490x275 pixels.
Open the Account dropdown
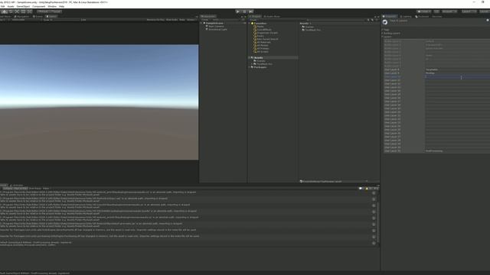point(449,11)
